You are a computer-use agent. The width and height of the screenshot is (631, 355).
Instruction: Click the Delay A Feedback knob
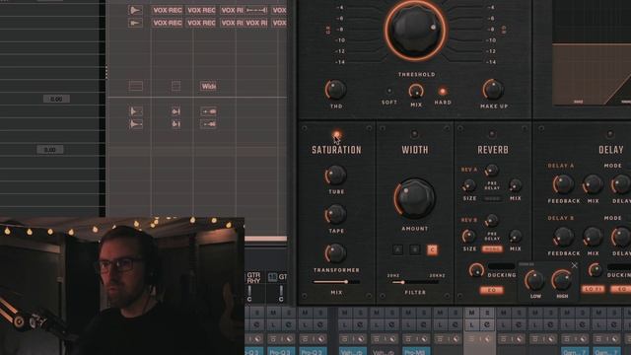point(563,184)
